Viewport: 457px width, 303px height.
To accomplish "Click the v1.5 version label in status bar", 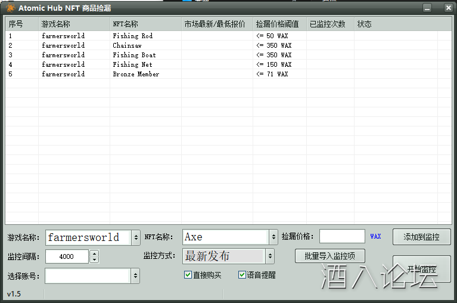I will (14, 293).
